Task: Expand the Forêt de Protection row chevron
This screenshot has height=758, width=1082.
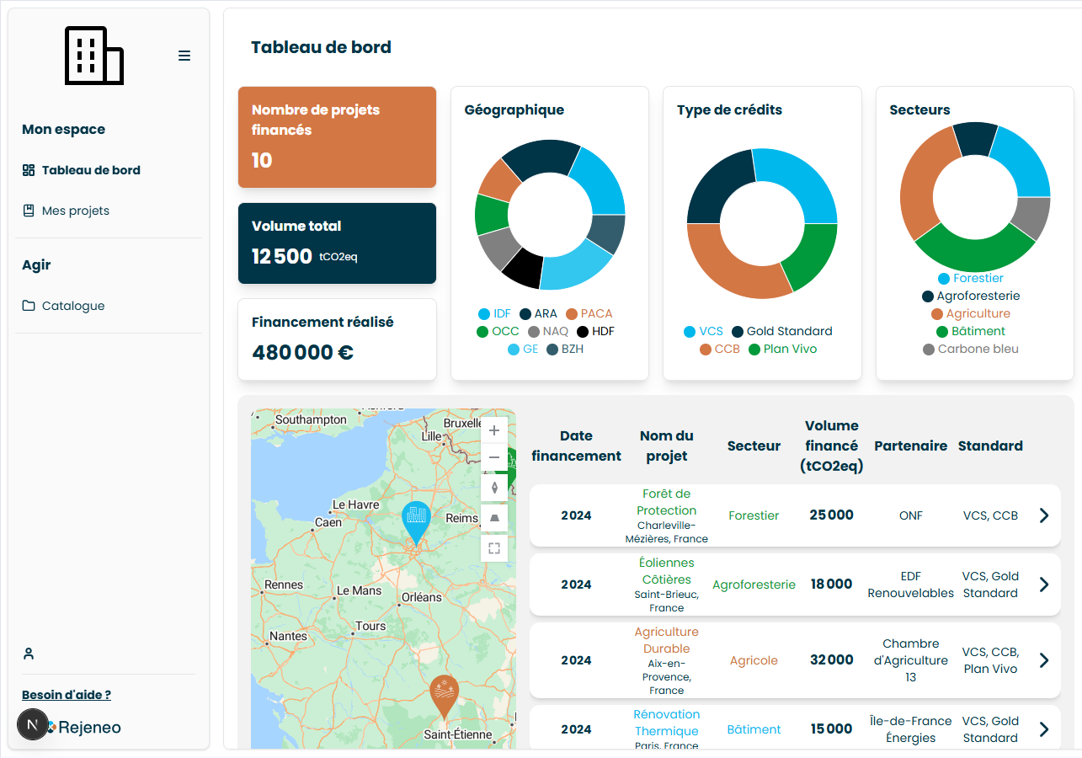Action: (1044, 515)
